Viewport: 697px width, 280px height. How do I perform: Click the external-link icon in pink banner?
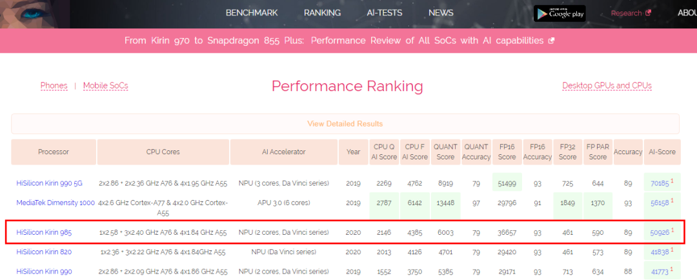pyautogui.click(x=551, y=41)
